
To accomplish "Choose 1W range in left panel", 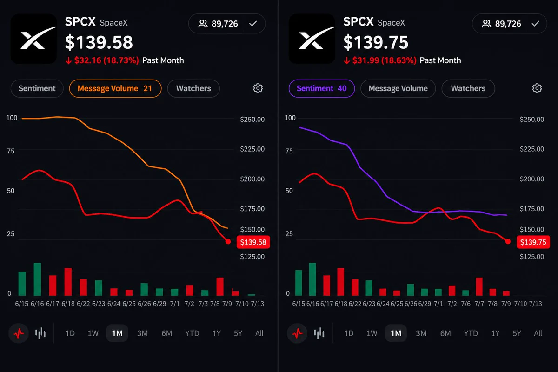I will tap(93, 333).
